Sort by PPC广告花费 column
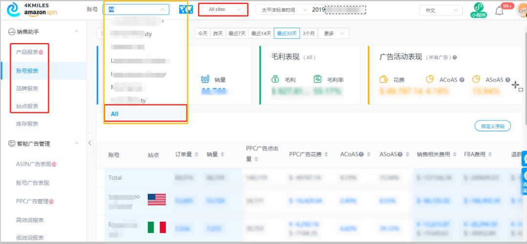 (x=326, y=155)
